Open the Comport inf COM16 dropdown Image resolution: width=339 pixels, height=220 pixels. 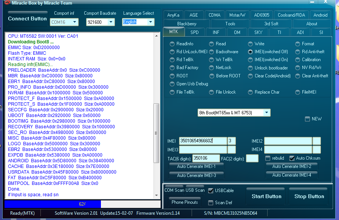point(74,22)
